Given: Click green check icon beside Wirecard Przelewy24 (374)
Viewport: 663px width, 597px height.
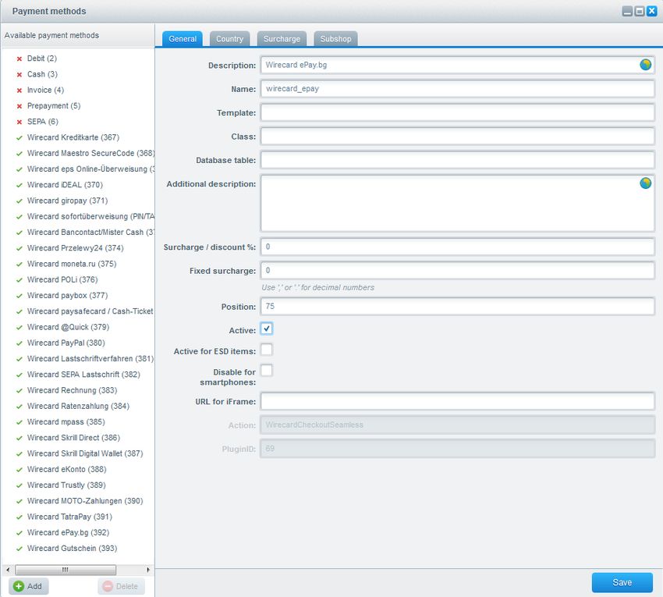Looking at the screenshot, I should tap(19, 248).
